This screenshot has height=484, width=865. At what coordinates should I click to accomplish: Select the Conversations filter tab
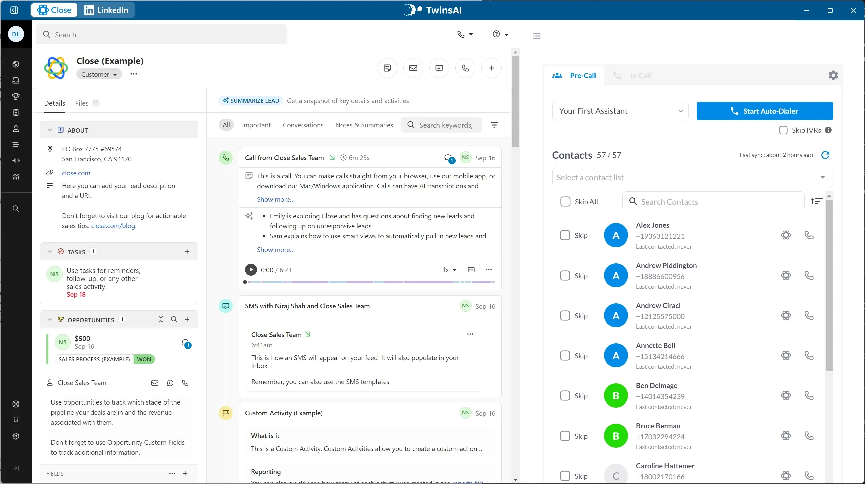tap(303, 125)
